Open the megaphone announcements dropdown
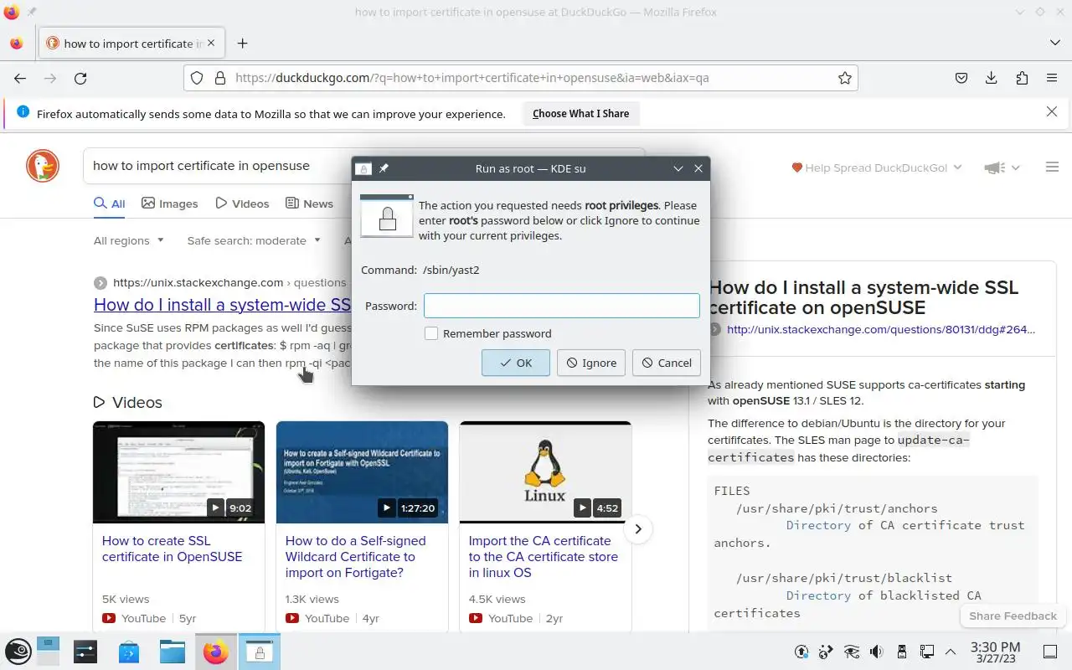The height and width of the screenshot is (670, 1072). [1002, 167]
